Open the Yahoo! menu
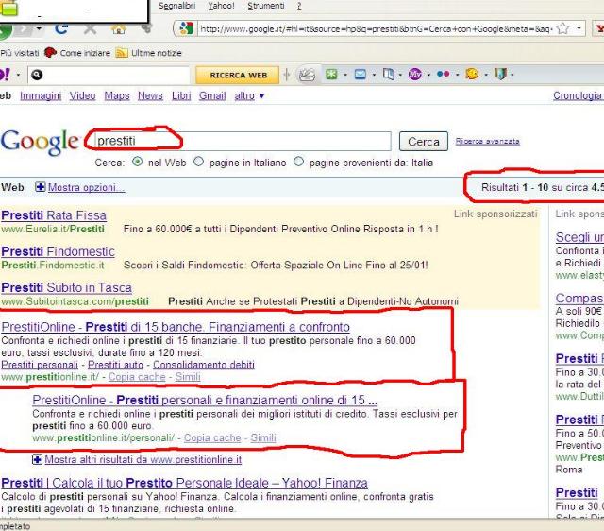 pos(221,6)
